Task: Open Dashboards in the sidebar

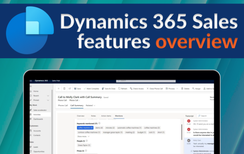Action: click(x=38, y=119)
